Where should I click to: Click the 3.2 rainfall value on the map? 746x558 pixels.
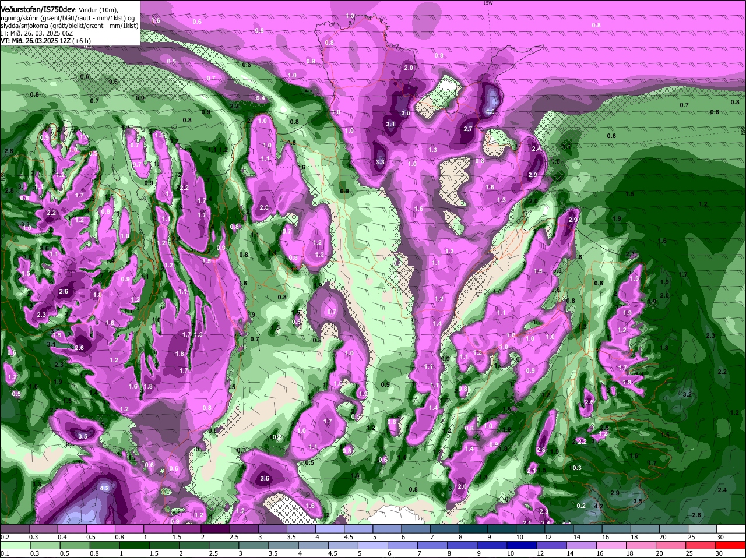[687, 395]
